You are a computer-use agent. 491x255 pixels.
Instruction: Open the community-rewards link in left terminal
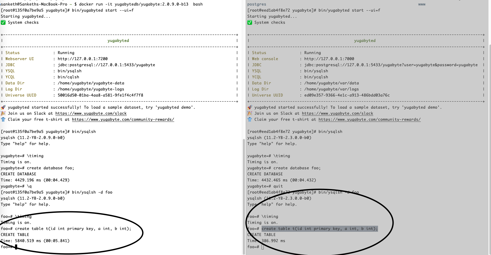[x=123, y=119]
